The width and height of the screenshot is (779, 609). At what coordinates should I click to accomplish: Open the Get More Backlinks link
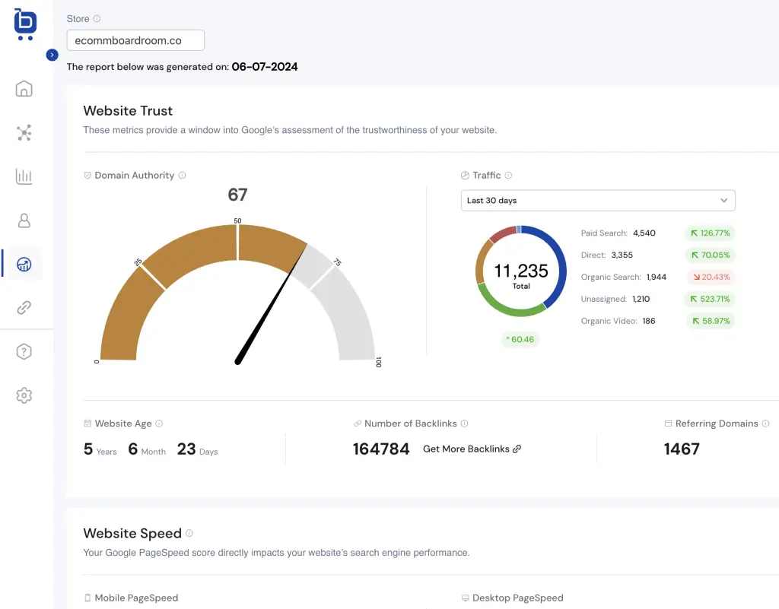click(472, 449)
